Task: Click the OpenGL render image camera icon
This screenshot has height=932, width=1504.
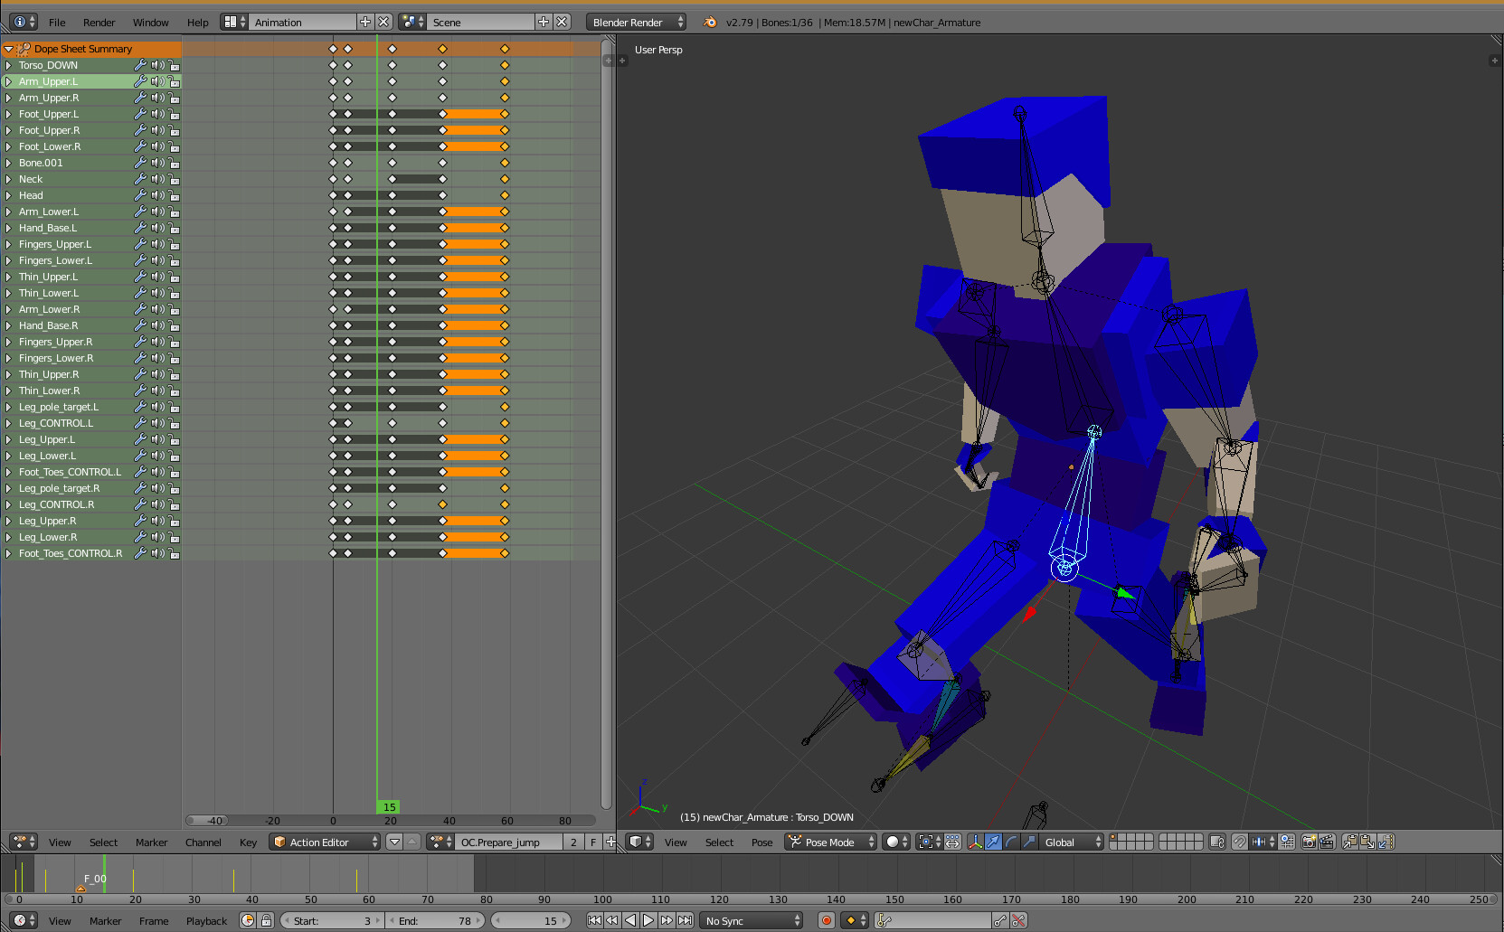Action: tap(1309, 842)
